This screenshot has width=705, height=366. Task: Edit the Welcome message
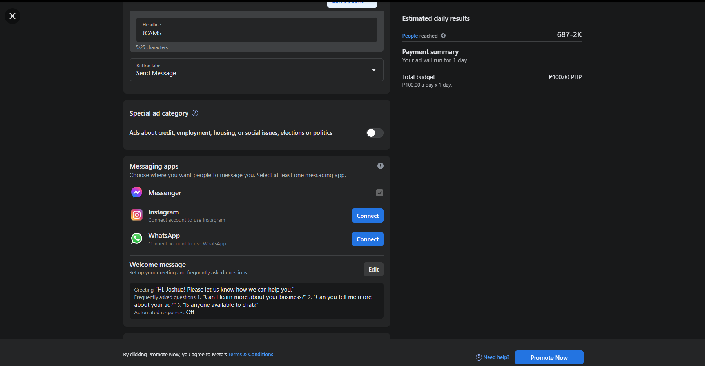pyautogui.click(x=373, y=269)
